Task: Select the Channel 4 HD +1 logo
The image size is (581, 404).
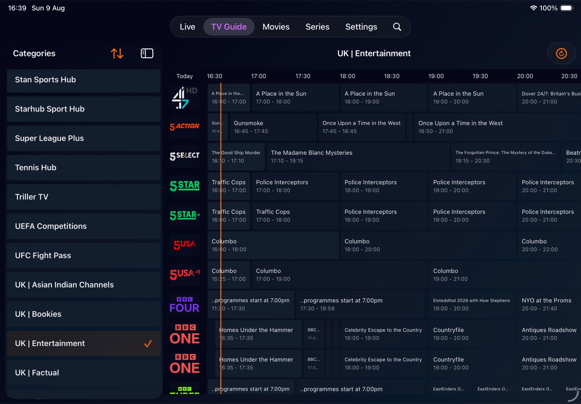Action: (185, 98)
